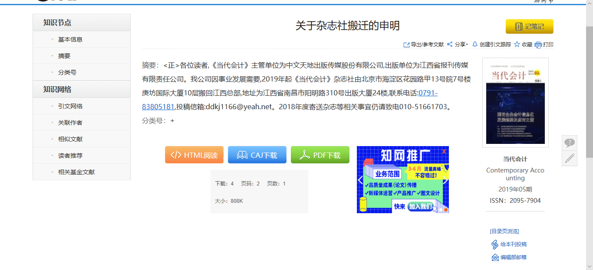Open HTML阅读 to read online
Screen dimensions: 593x270
point(194,155)
